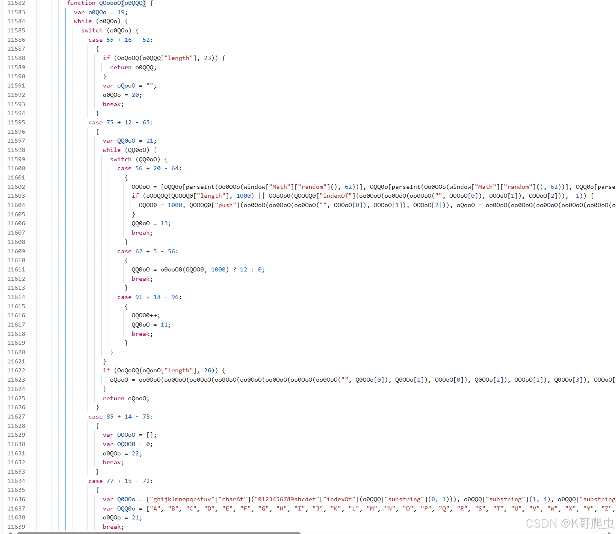
Task: Click 'var OOOoO = [];' declaration
Action: coord(129,435)
